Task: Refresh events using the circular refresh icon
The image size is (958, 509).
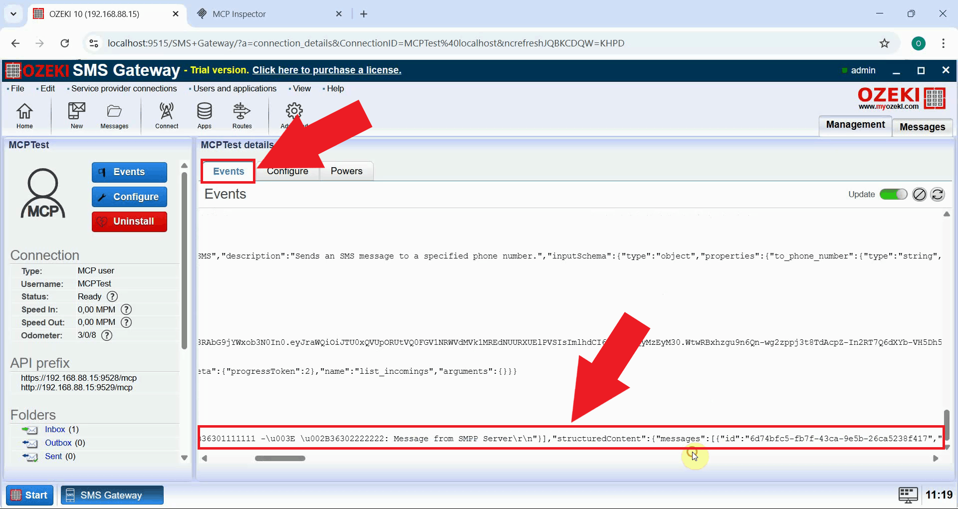Action: coord(938,194)
